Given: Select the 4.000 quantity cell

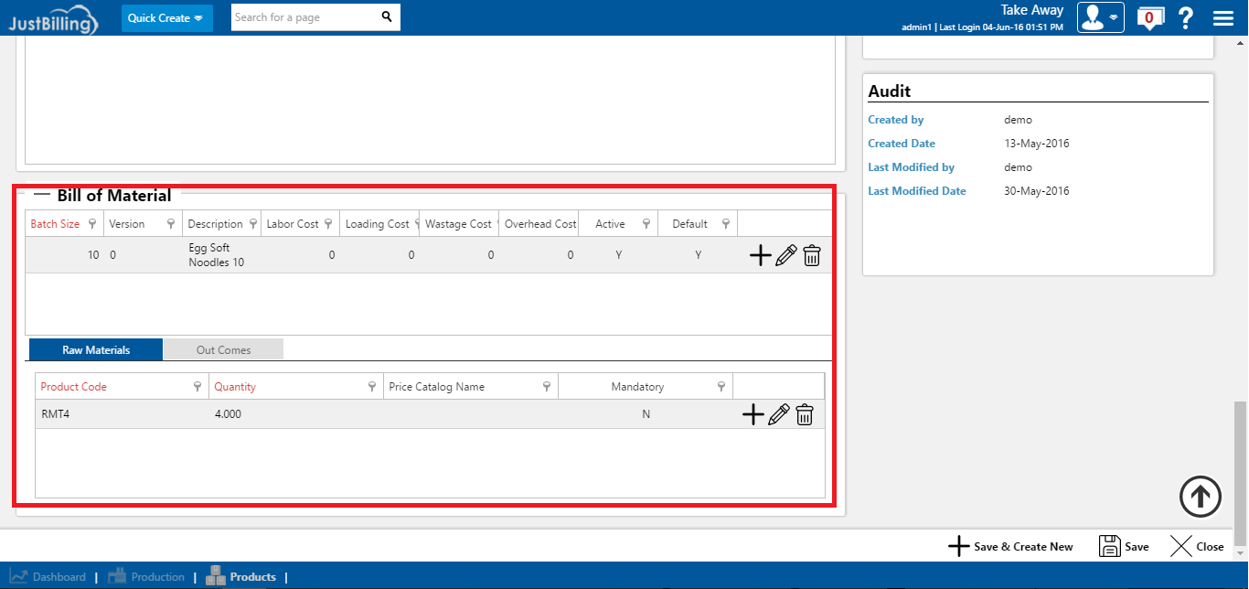Looking at the screenshot, I should click(228, 414).
